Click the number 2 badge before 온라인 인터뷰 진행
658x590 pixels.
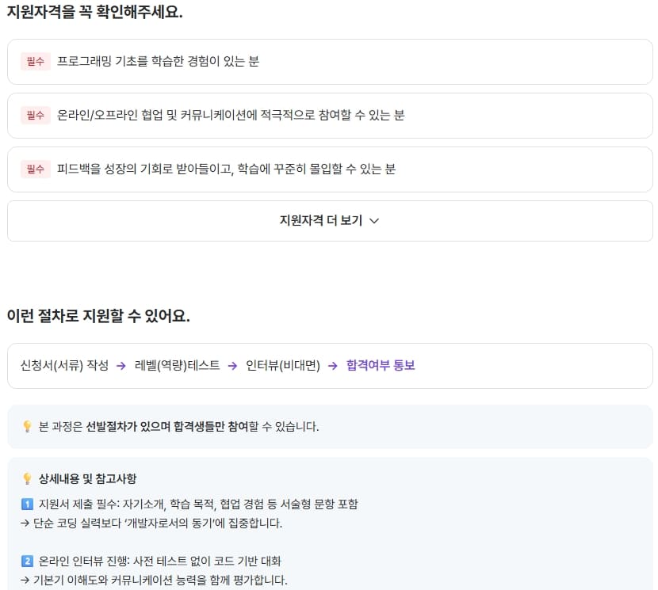pos(28,561)
